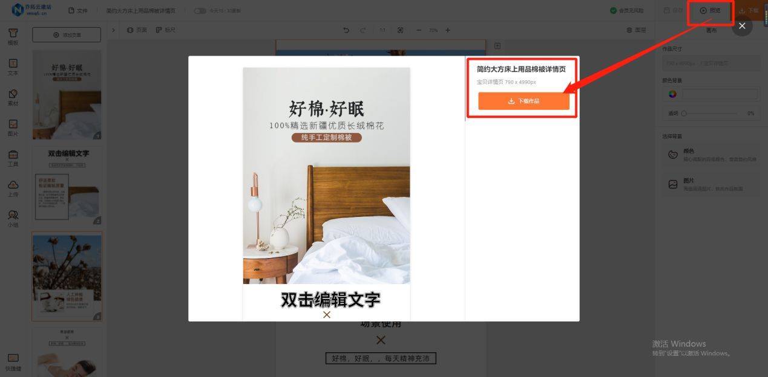The image size is (768, 377).
Task: Click the 纯手工定制棉被 badge in preview
Action: [326, 138]
